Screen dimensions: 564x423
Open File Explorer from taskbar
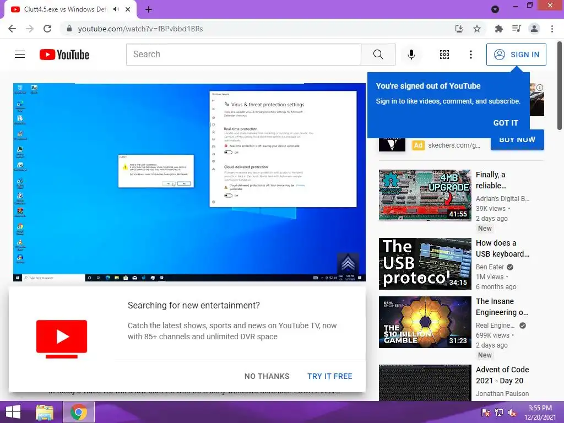[x=45, y=412]
